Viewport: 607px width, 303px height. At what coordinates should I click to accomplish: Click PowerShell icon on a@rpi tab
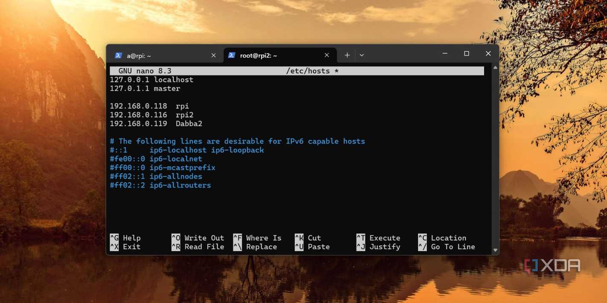pyautogui.click(x=119, y=55)
